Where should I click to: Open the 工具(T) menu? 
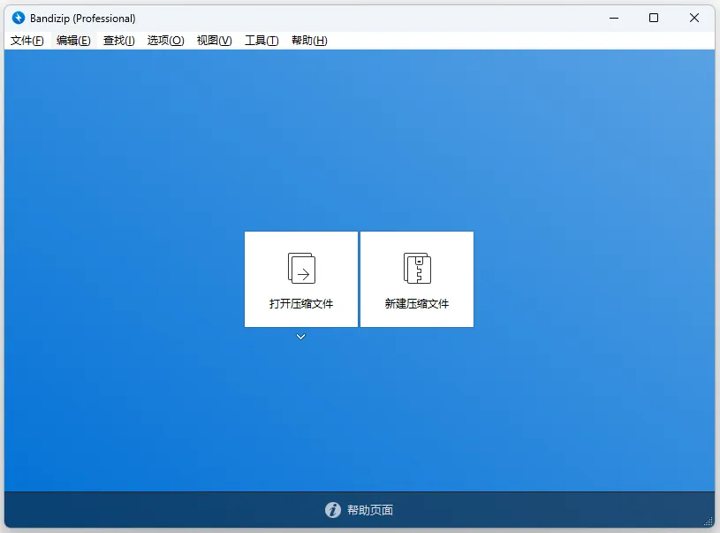tap(261, 41)
